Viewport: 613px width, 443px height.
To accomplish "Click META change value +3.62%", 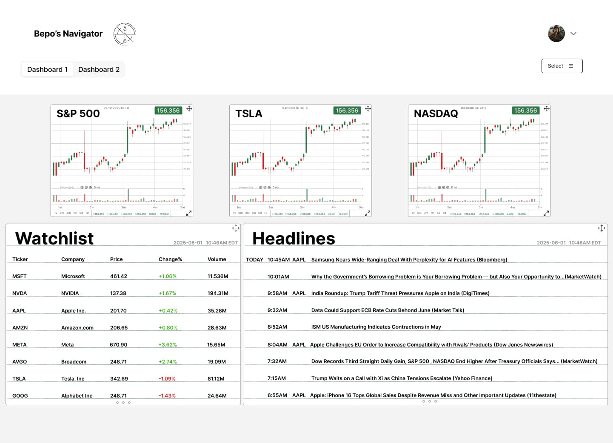I will (x=168, y=345).
